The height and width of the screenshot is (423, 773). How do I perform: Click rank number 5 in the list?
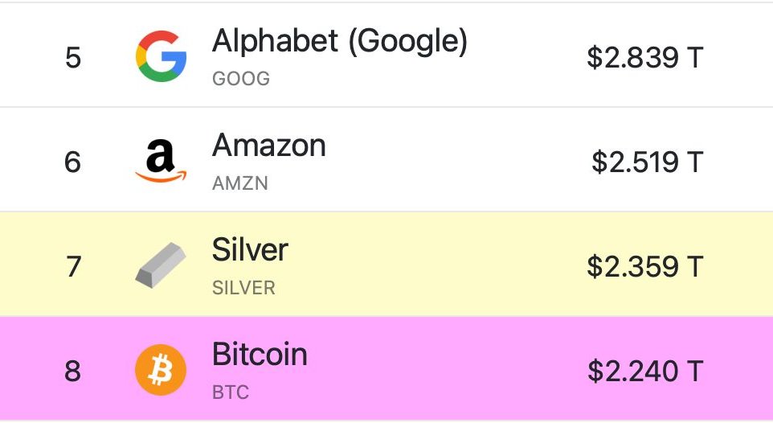pos(73,57)
